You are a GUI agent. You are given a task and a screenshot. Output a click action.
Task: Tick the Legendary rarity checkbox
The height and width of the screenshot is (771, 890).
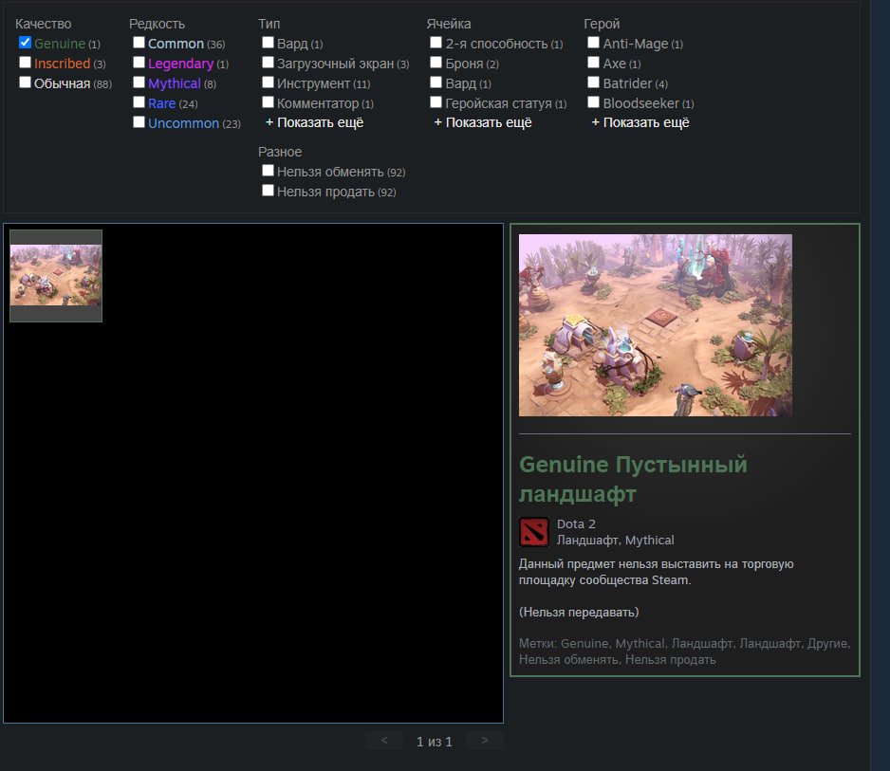click(x=139, y=63)
